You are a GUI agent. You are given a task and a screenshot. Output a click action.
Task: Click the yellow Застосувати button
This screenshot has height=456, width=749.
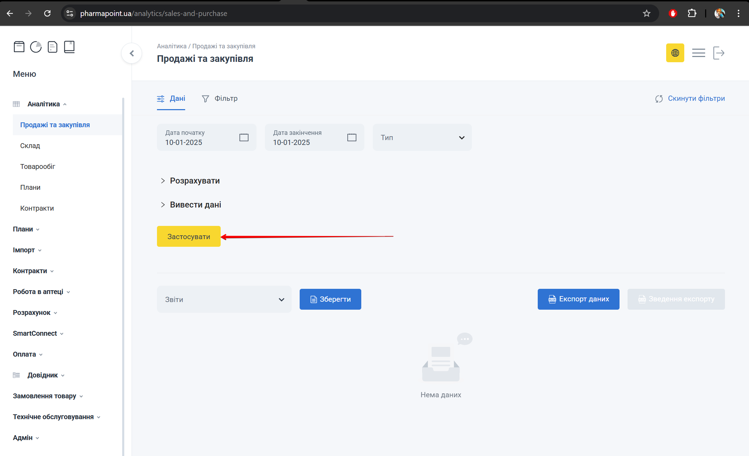[x=189, y=236]
